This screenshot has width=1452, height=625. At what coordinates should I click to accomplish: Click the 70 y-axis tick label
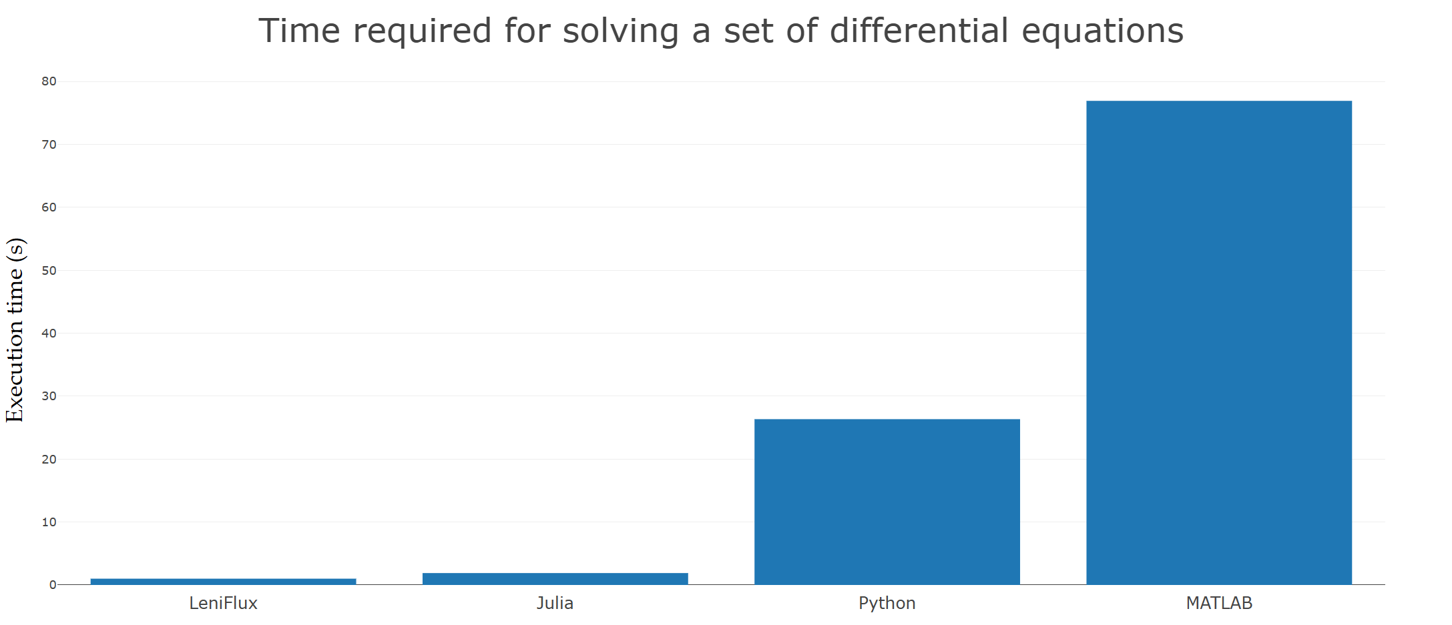click(49, 145)
